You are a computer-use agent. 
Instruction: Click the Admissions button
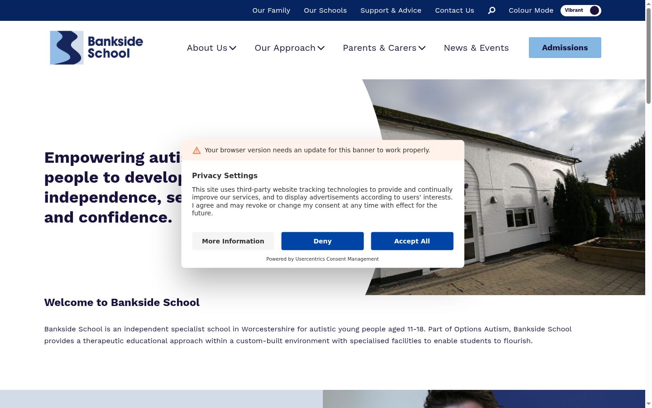click(565, 48)
